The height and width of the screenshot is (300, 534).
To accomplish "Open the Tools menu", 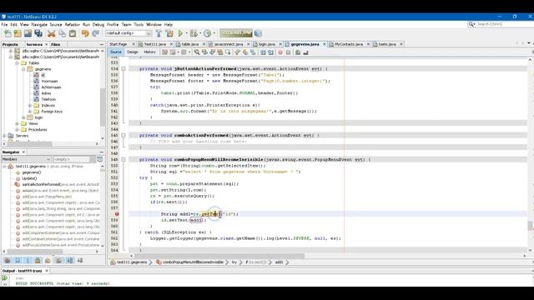I will tap(139, 24).
